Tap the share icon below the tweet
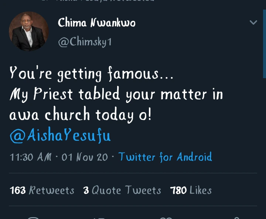The image size is (266, 219). pyautogui.click(x=234, y=217)
